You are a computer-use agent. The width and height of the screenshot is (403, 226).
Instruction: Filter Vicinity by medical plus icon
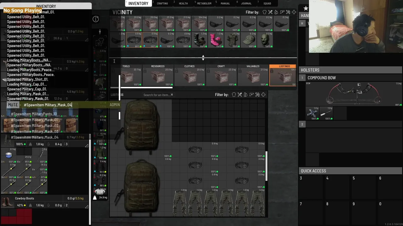(x=294, y=12)
